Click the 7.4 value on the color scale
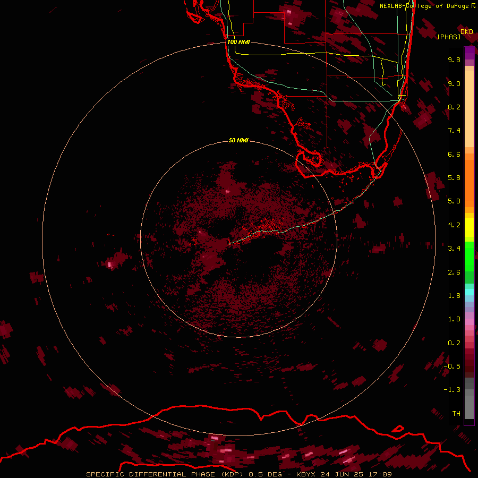This screenshot has height=478, width=478. [x=454, y=131]
